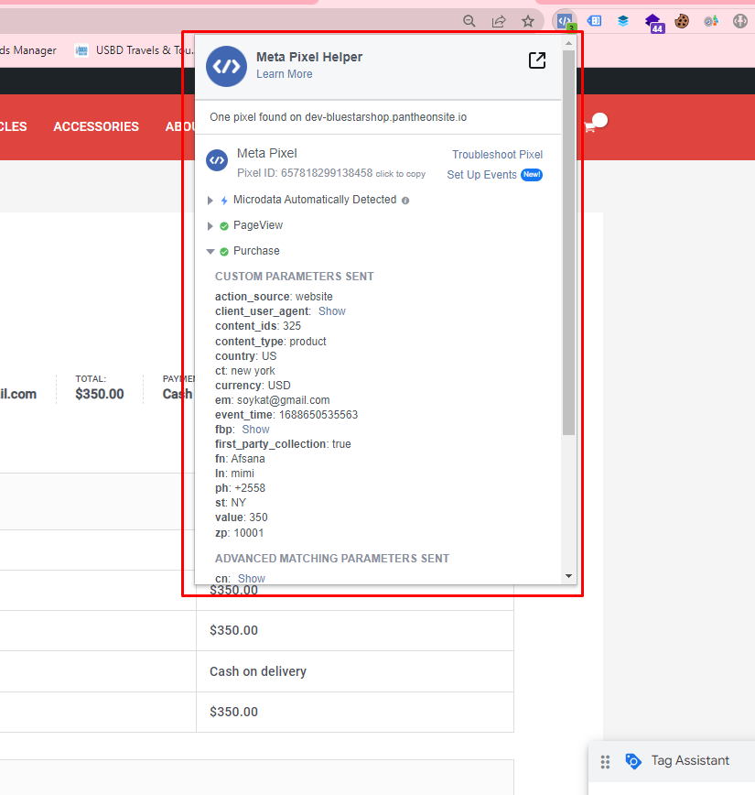755x795 pixels.
Task: Open the purple extension with 44 badge
Action: pos(653,21)
